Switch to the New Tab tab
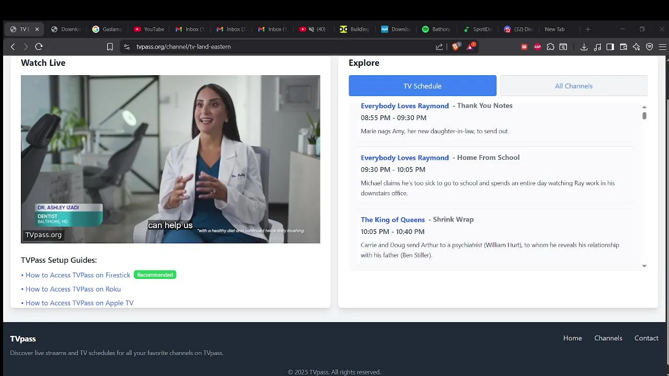The image size is (669, 376). [x=555, y=29]
